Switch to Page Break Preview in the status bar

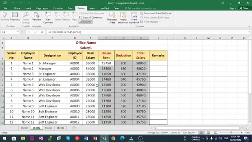(x=215, y=133)
